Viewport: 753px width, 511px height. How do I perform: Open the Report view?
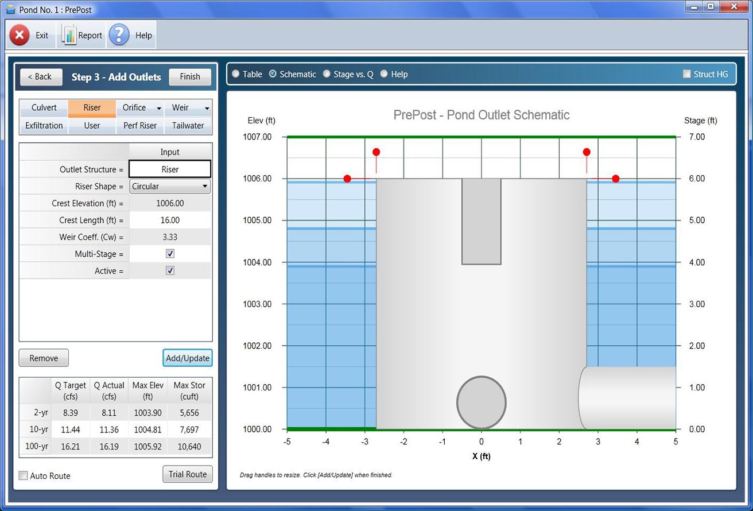click(81, 34)
